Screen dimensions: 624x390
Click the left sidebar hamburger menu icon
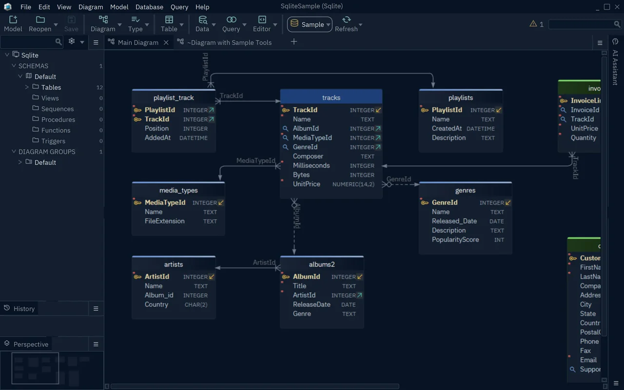pos(96,42)
